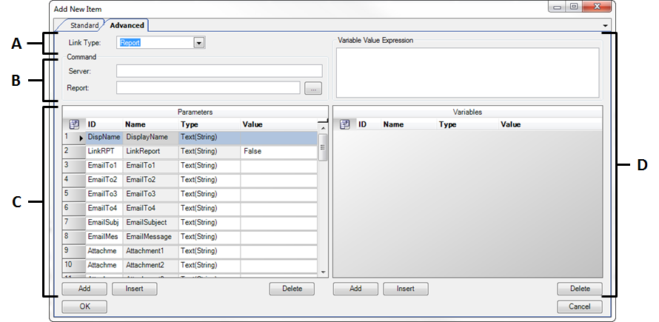Click the Server text field
659x322 pixels.
(219, 71)
